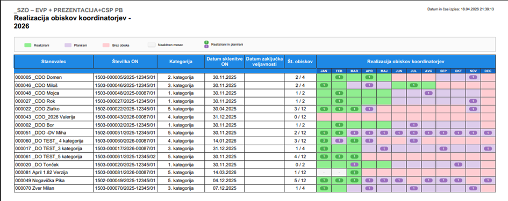The image size is (508, 201).
Task: Click the Številka ON column header
Action: (x=125, y=62)
